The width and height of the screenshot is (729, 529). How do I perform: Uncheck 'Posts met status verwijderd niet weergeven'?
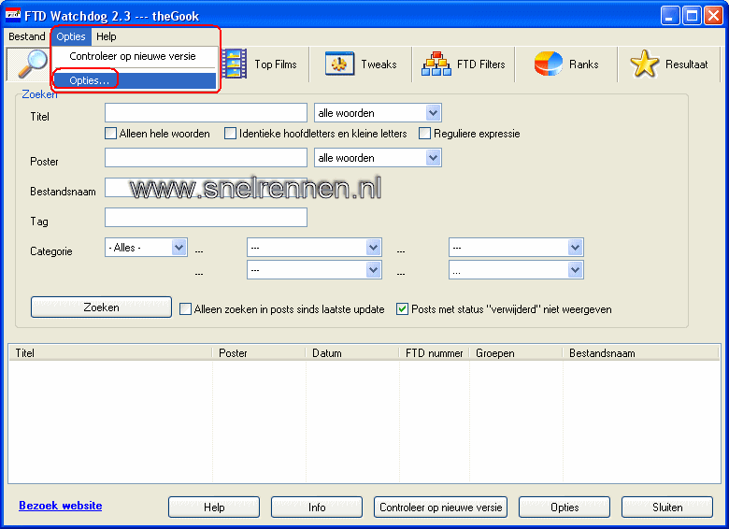[403, 309]
